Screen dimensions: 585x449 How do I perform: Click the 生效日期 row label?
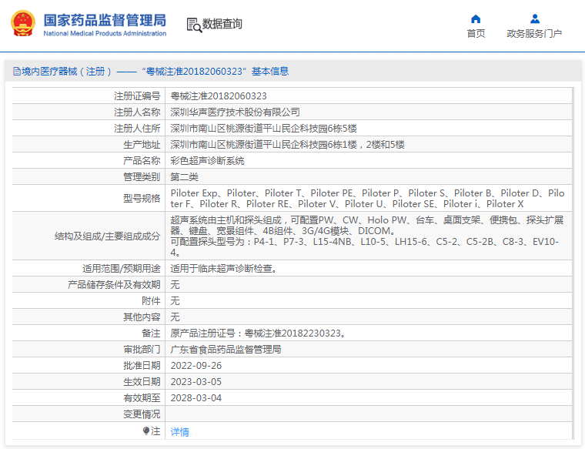click(142, 382)
